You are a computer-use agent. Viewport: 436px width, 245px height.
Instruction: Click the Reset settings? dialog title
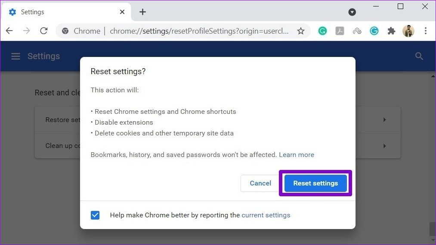point(118,72)
